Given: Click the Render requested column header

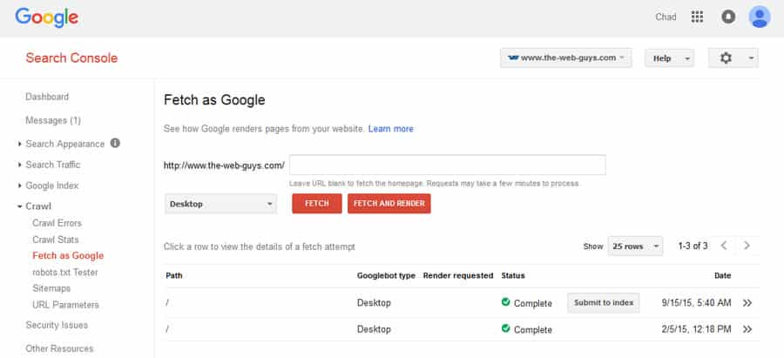Looking at the screenshot, I should point(458,275).
